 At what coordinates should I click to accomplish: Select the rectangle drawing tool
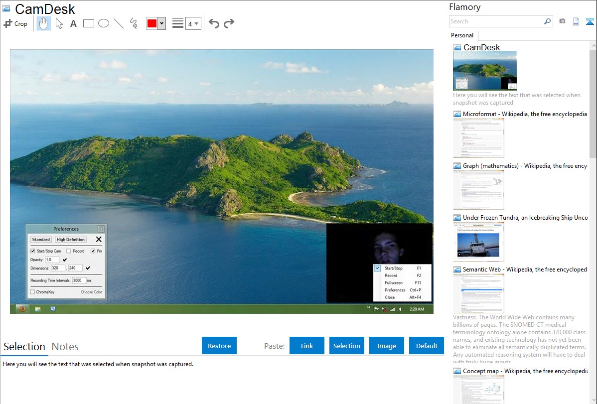coord(88,23)
